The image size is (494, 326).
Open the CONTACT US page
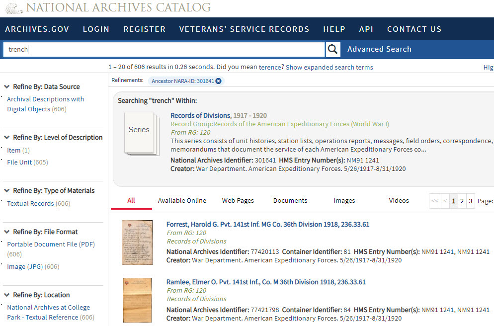414,29
